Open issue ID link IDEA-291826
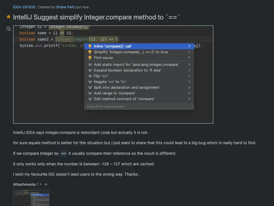Image resolution: width=274 pixels, height=206 pixels. point(24,7)
